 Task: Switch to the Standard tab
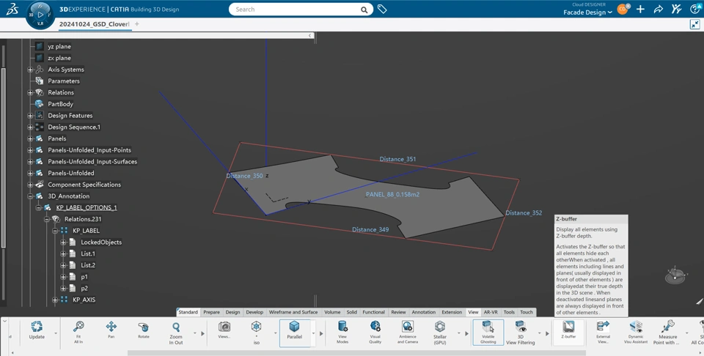pyautogui.click(x=188, y=312)
